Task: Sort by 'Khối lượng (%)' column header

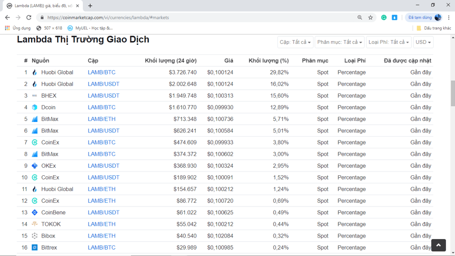Action: 269,60
